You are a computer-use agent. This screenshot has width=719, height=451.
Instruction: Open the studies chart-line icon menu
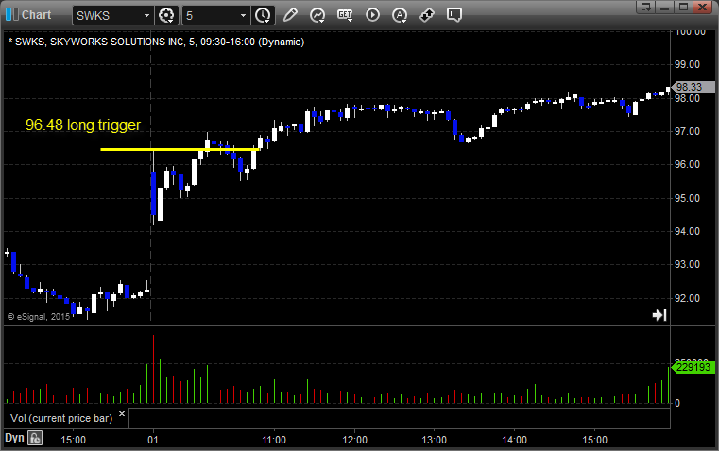tap(317, 15)
